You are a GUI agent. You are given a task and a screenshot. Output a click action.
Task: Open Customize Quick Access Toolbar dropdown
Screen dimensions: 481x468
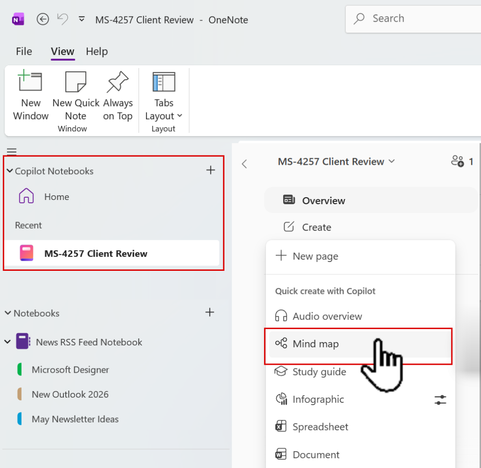click(82, 19)
